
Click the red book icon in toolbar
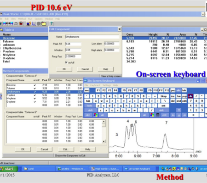21,23
